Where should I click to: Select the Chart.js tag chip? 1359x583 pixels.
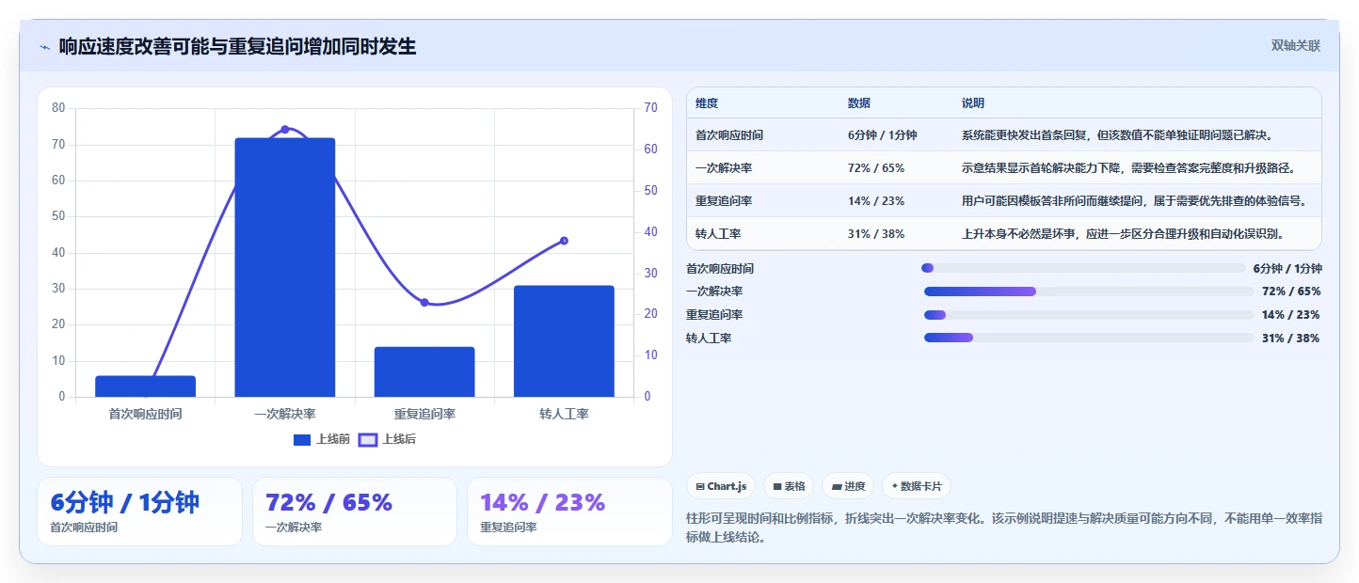pyautogui.click(x=721, y=486)
